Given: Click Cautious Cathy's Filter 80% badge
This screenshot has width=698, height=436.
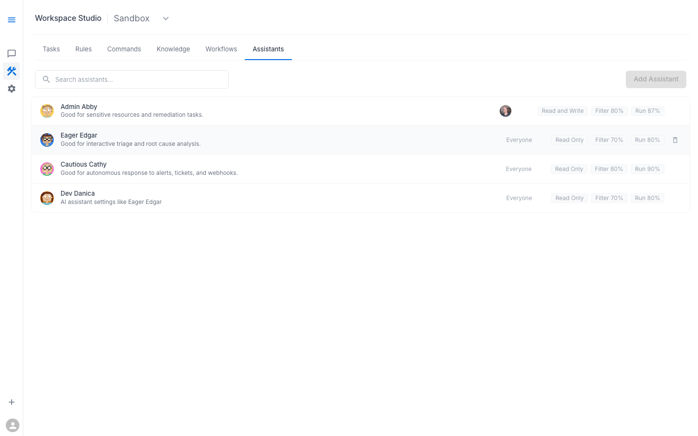Looking at the screenshot, I should point(609,169).
